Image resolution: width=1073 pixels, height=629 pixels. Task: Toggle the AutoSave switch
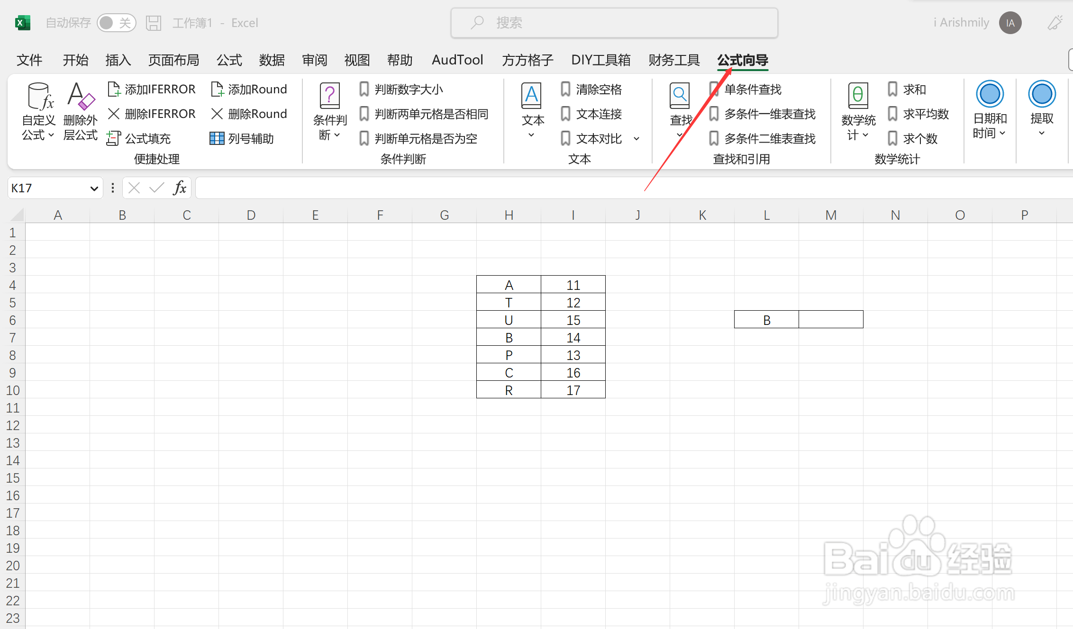point(116,23)
